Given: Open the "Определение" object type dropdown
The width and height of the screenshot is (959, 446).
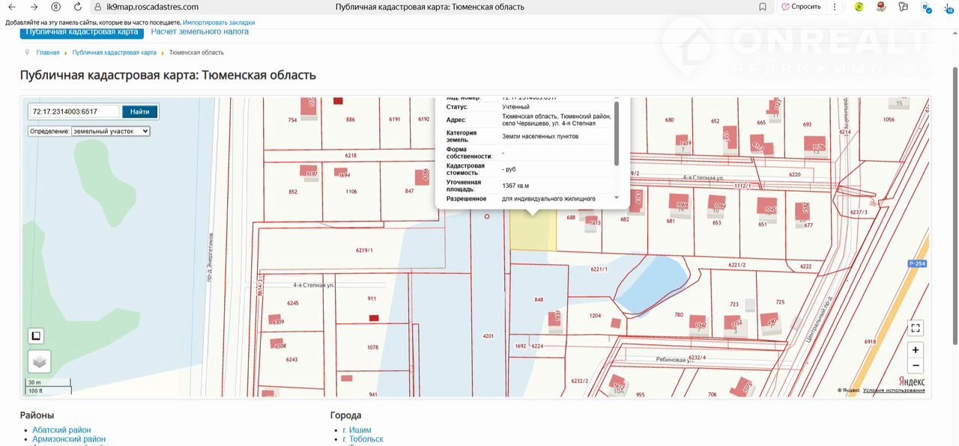Looking at the screenshot, I should (110, 131).
